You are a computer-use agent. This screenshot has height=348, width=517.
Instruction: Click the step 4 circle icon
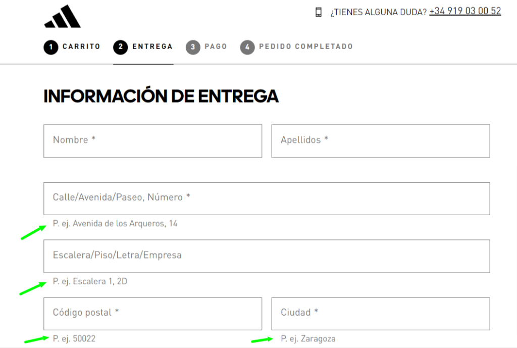(247, 47)
